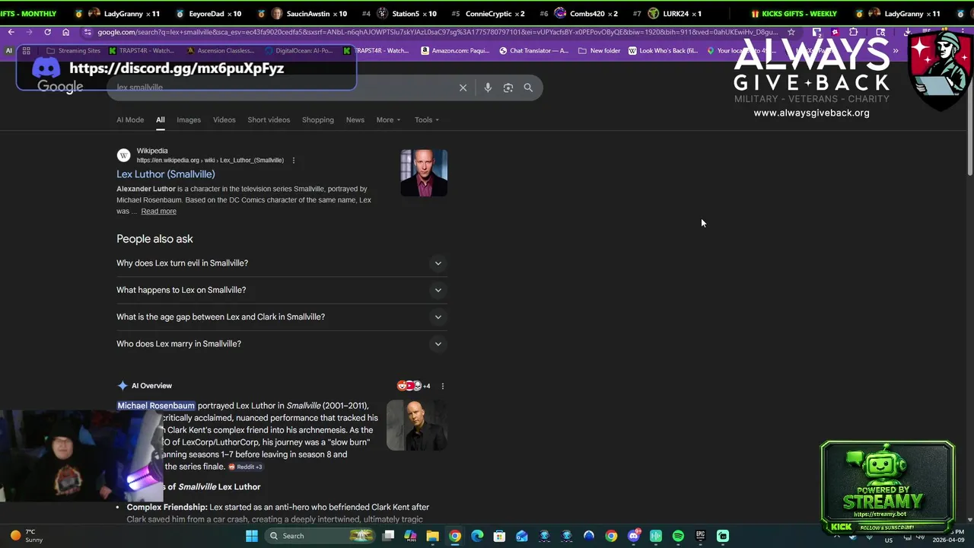Open the Ascension Classless bookmark
The image size is (974, 548).
pyautogui.click(x=220, y=51)
